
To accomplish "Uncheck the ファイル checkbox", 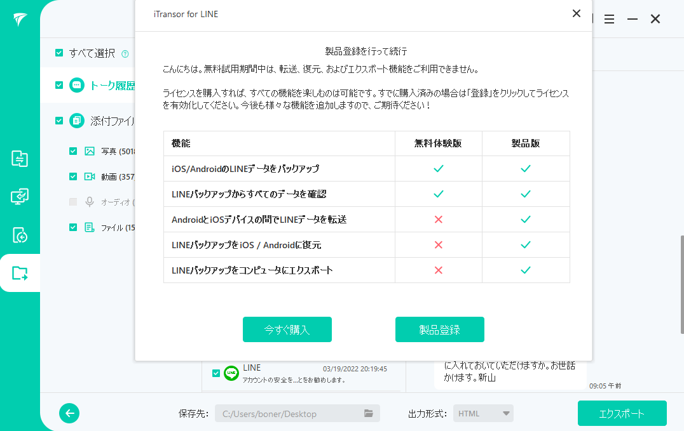I will (73, 227).
